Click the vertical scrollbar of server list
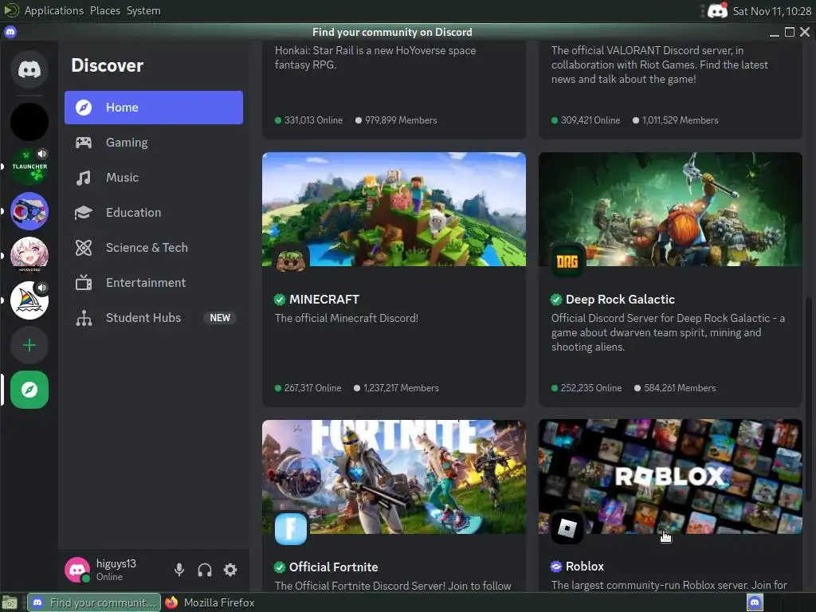 click(x=808, y=399)
